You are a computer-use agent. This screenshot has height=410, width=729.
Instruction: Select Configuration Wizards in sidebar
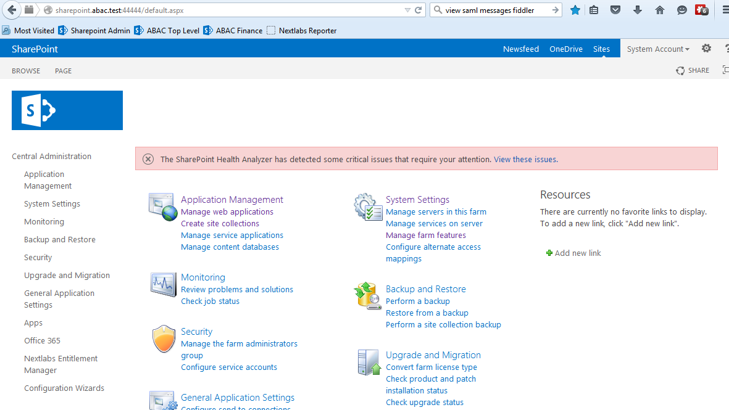(64, 388)
